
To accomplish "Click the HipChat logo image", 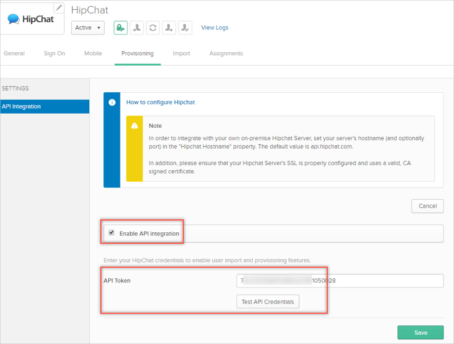I will pyautogui.click(x=31, y=19).
